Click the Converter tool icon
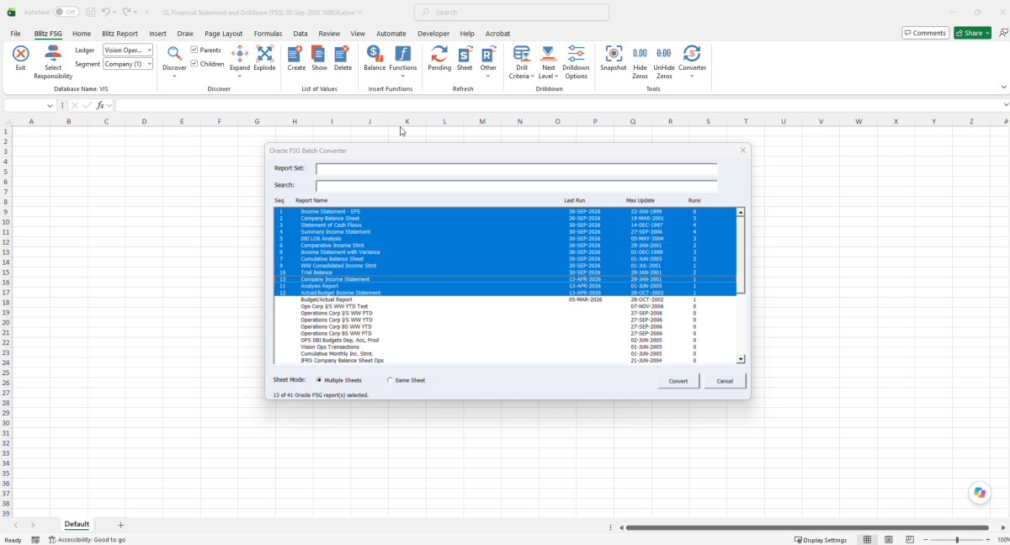Viewport: 1010px width, 545px height. pos(692,54)
